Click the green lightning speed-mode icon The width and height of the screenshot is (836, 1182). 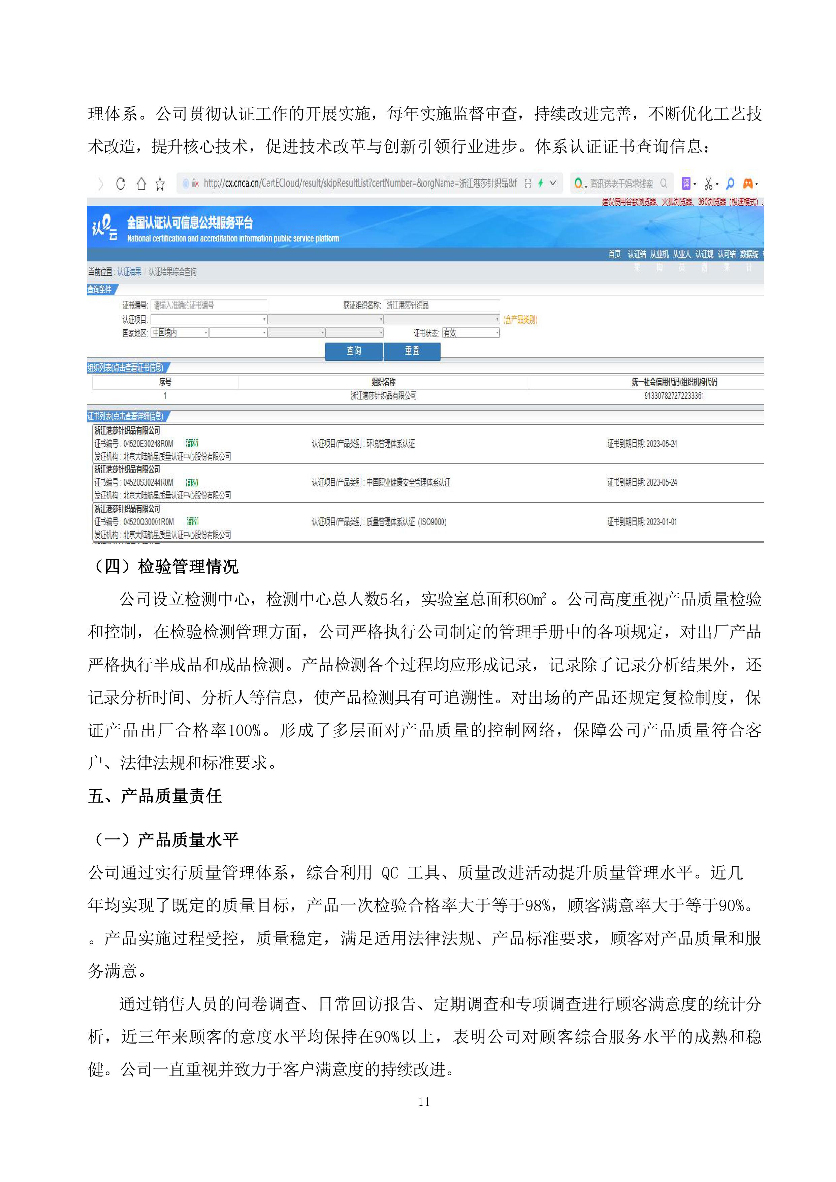click(541, 183)
